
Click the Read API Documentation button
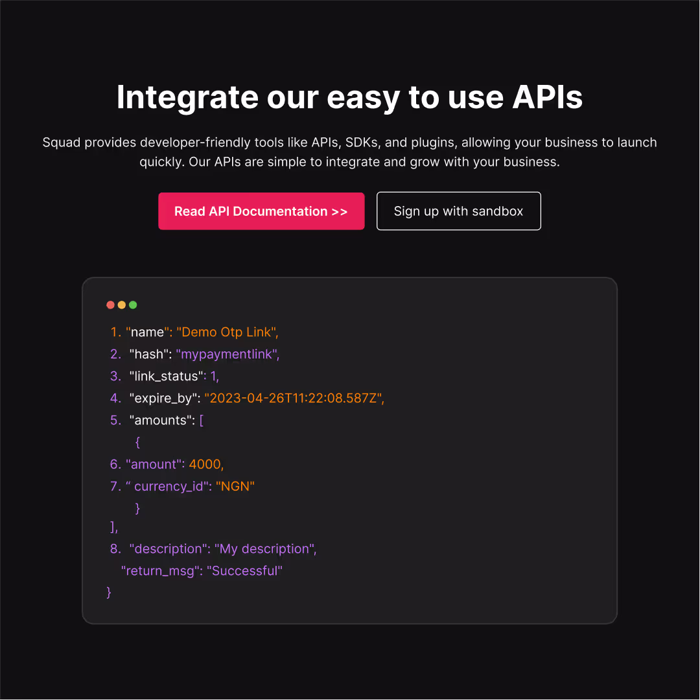point(261,211)
